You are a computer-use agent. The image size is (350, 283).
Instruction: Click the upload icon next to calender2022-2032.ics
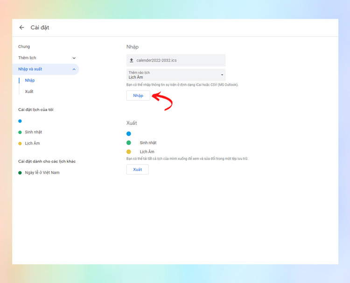(x=132, y=60)
